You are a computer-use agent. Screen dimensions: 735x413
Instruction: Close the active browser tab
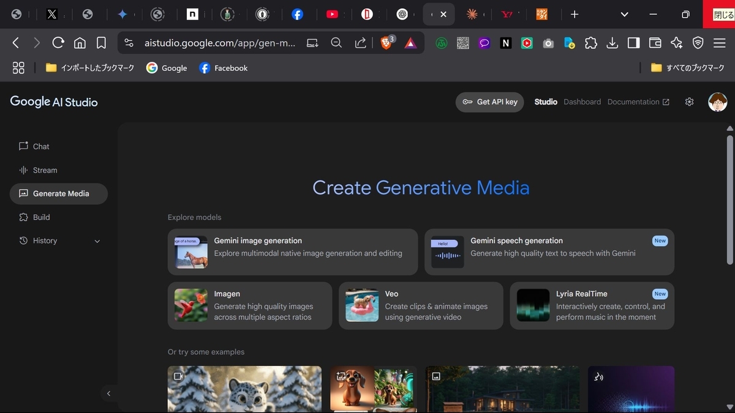444,14
